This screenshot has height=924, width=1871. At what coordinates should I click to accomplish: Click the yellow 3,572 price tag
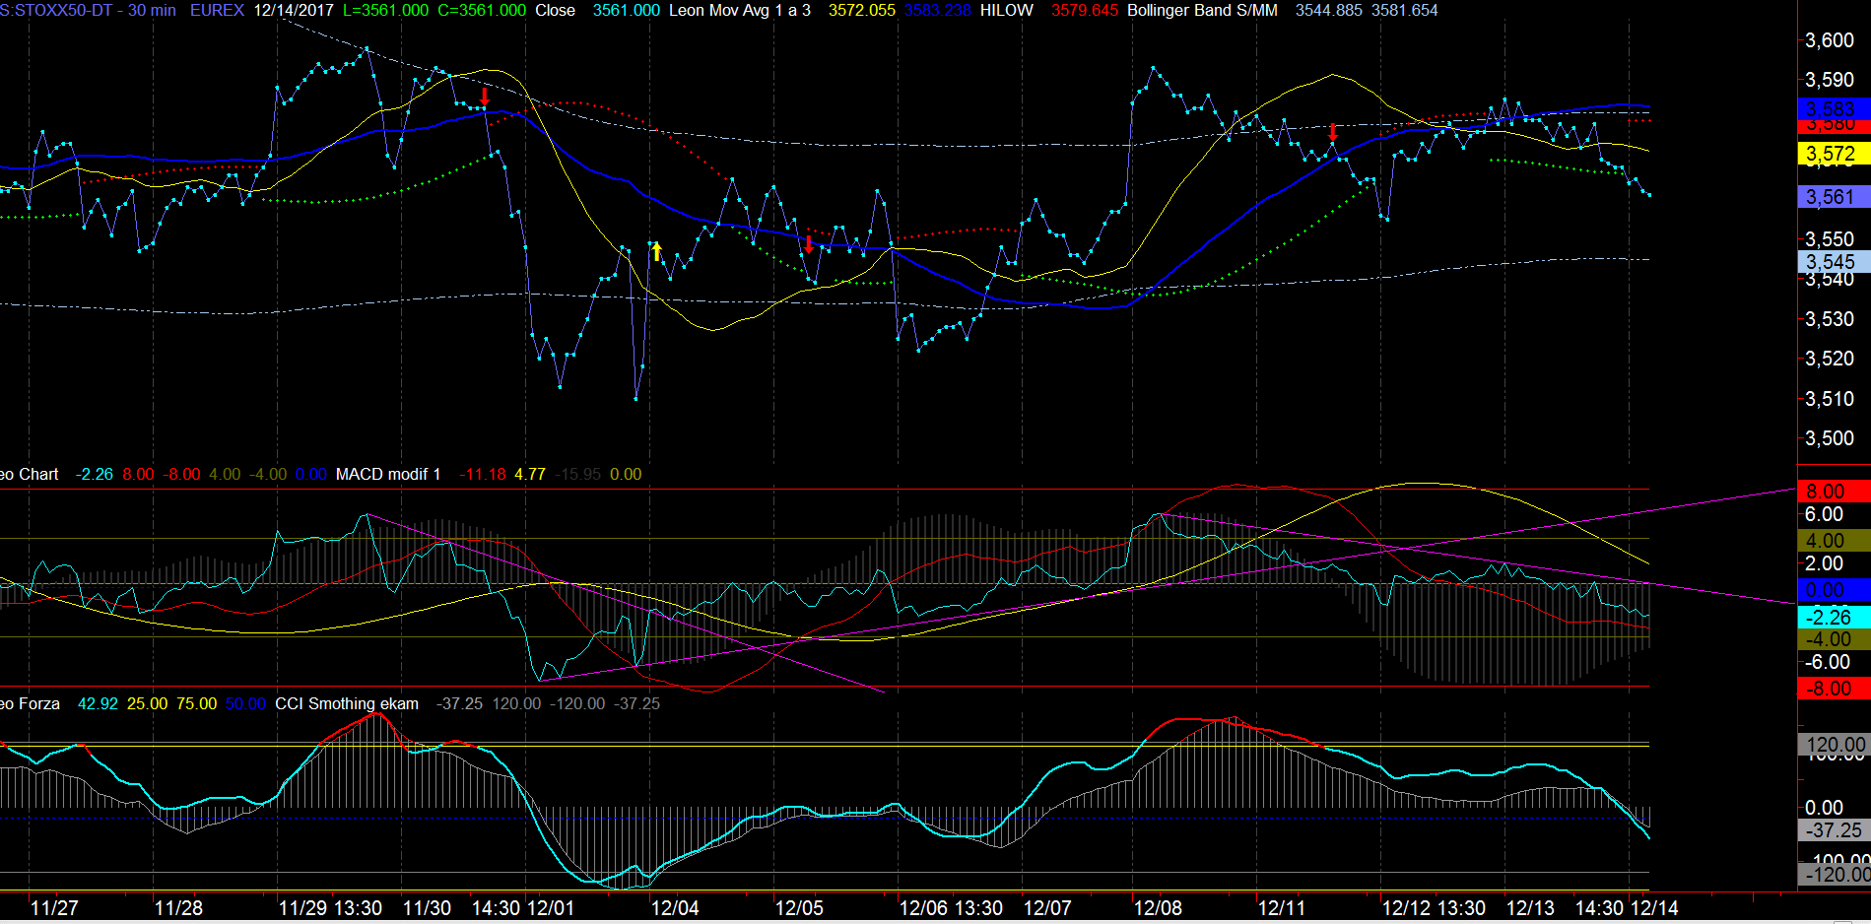pos(1834,154)
